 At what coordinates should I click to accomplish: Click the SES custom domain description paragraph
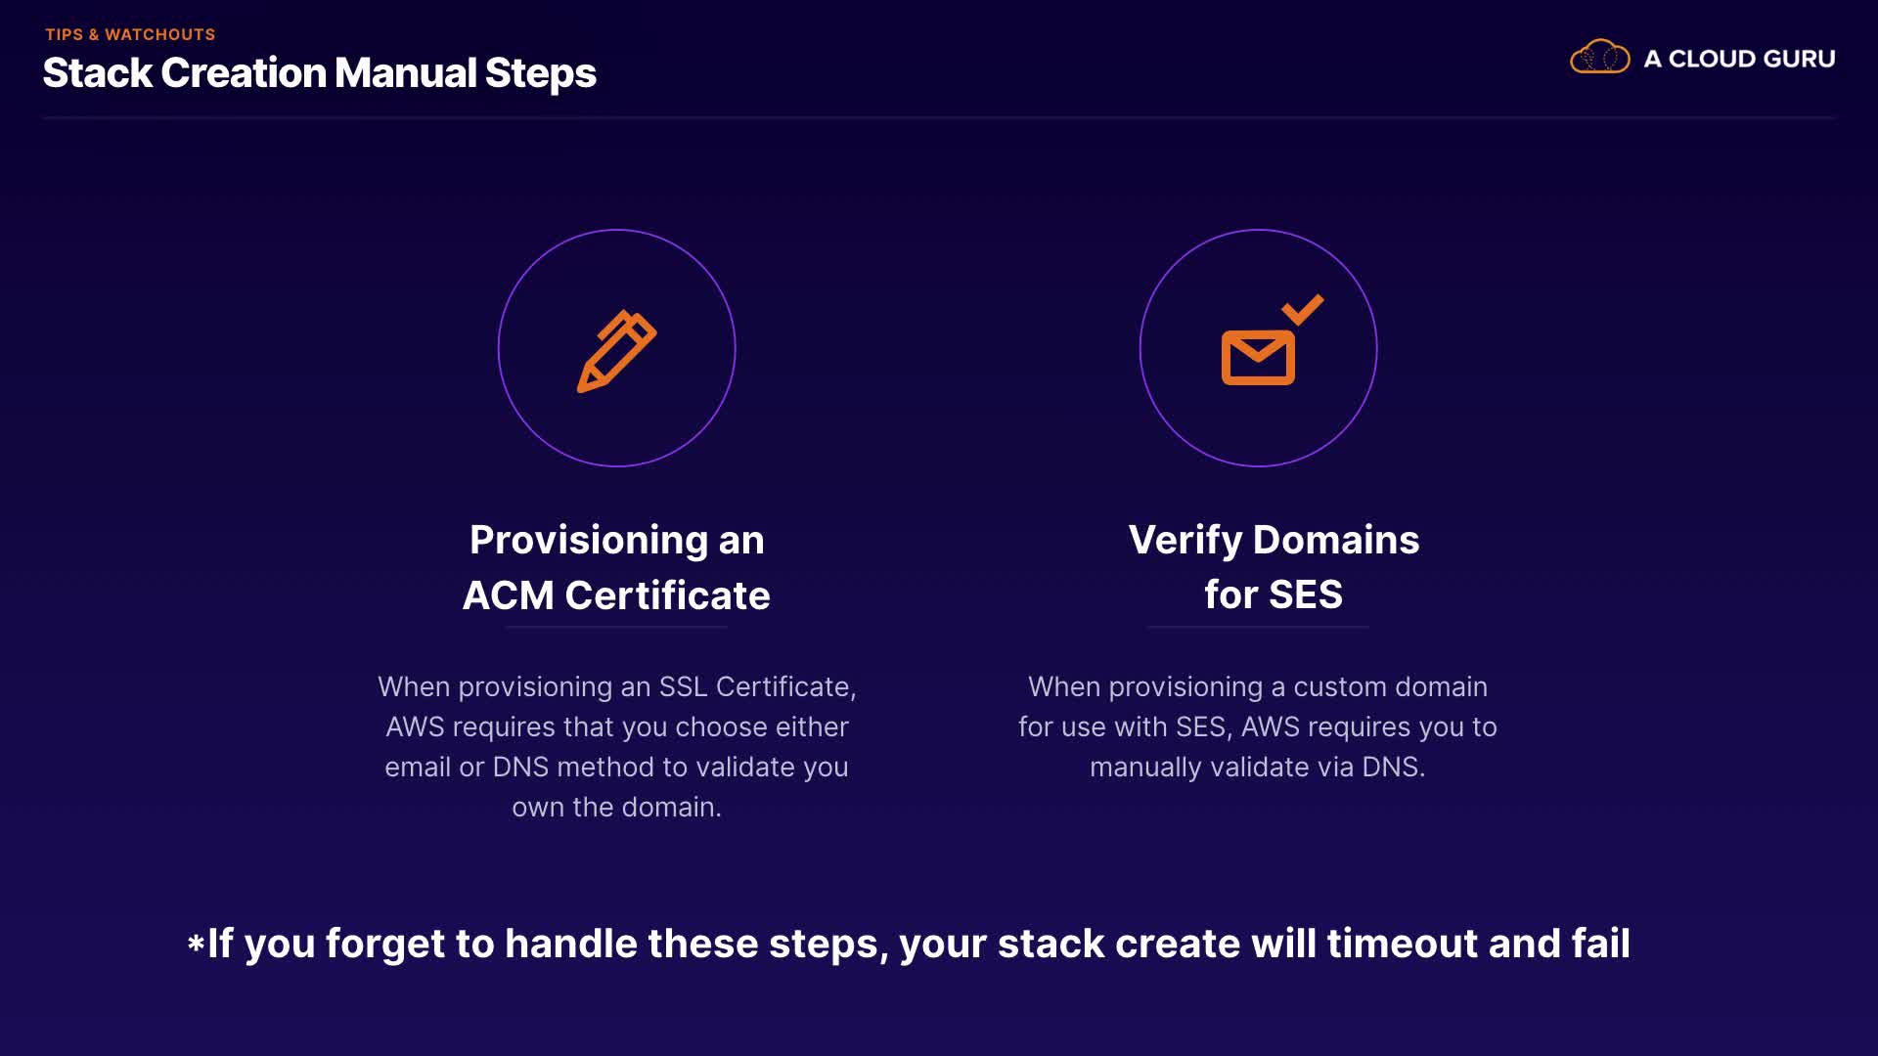coord(1258,726)
